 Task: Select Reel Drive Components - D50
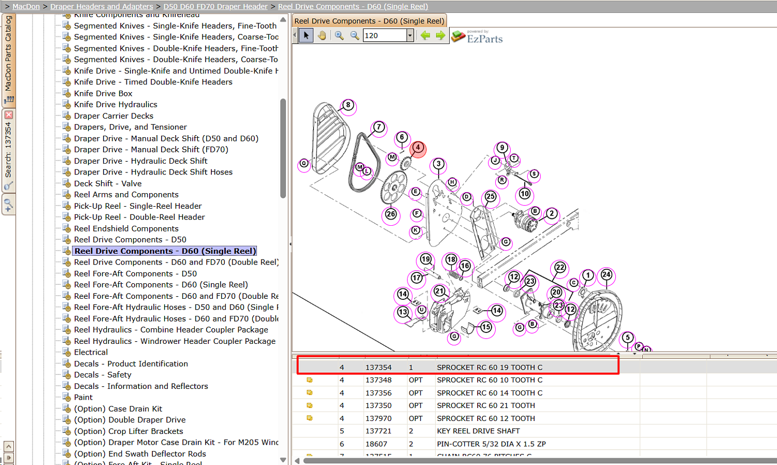pos(130,240)
